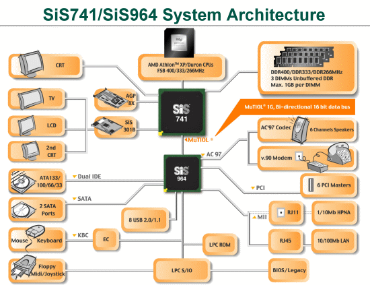This screenshot has height=285, width=370.
Task: Select the LPC S/IO box
Action: (x=182, y=270)
